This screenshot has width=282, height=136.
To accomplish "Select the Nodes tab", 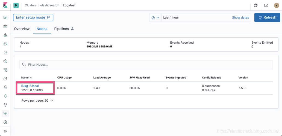I will click(42, 29).
